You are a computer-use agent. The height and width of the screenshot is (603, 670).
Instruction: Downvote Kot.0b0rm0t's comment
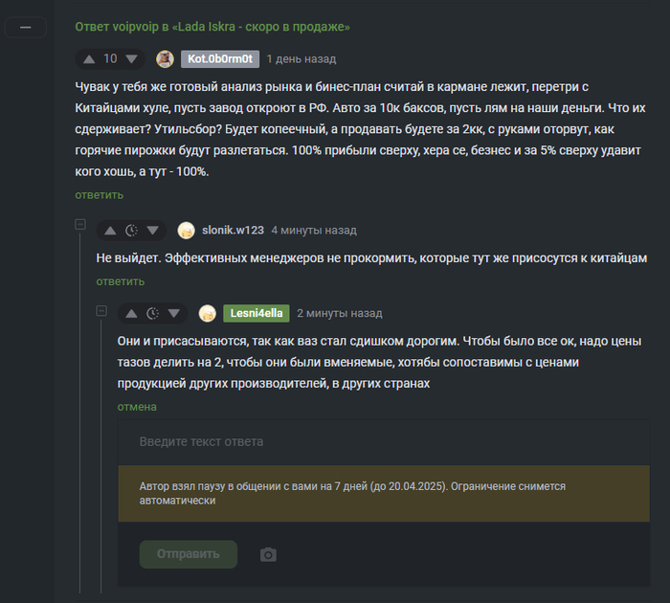(x=132, y=59)
